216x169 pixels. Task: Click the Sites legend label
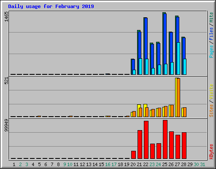click(x=211, y=111)
